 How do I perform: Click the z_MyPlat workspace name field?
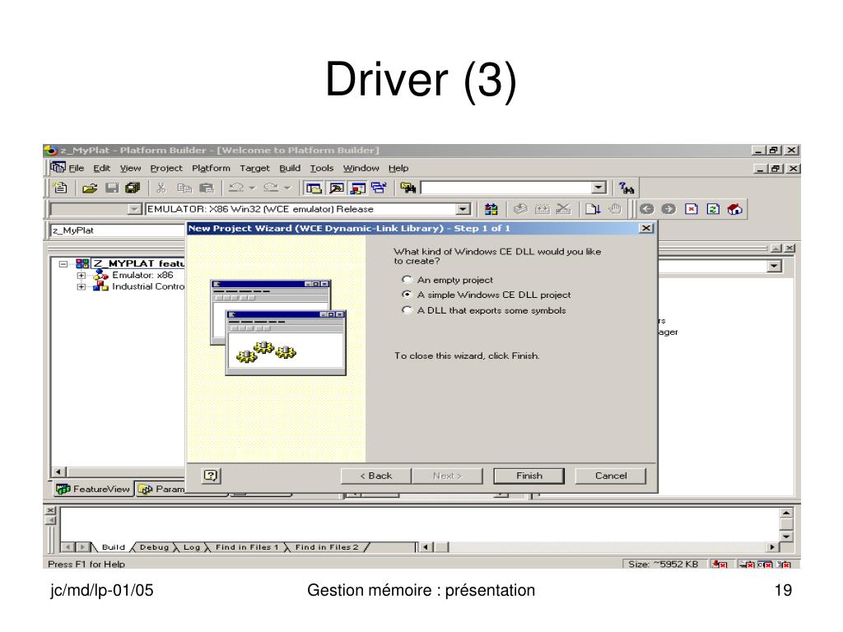tap(117, 230)
